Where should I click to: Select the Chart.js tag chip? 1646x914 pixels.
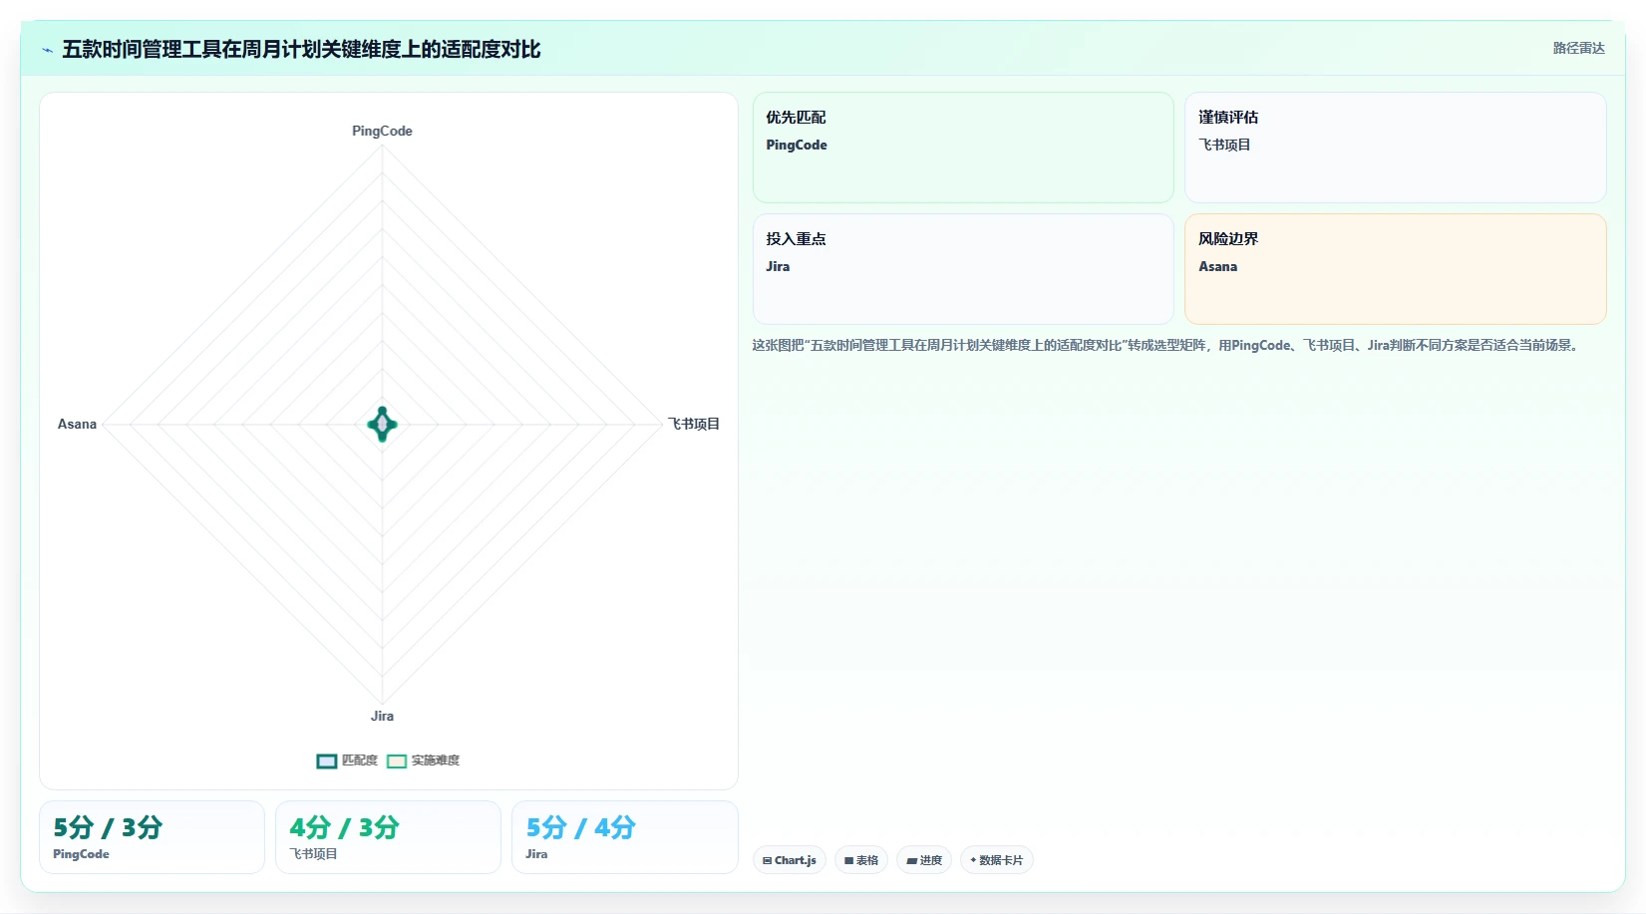click(x=790, y=860)
